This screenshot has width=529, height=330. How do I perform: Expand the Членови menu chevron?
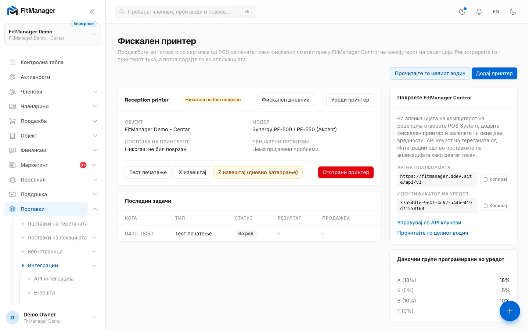pos(95,92)
